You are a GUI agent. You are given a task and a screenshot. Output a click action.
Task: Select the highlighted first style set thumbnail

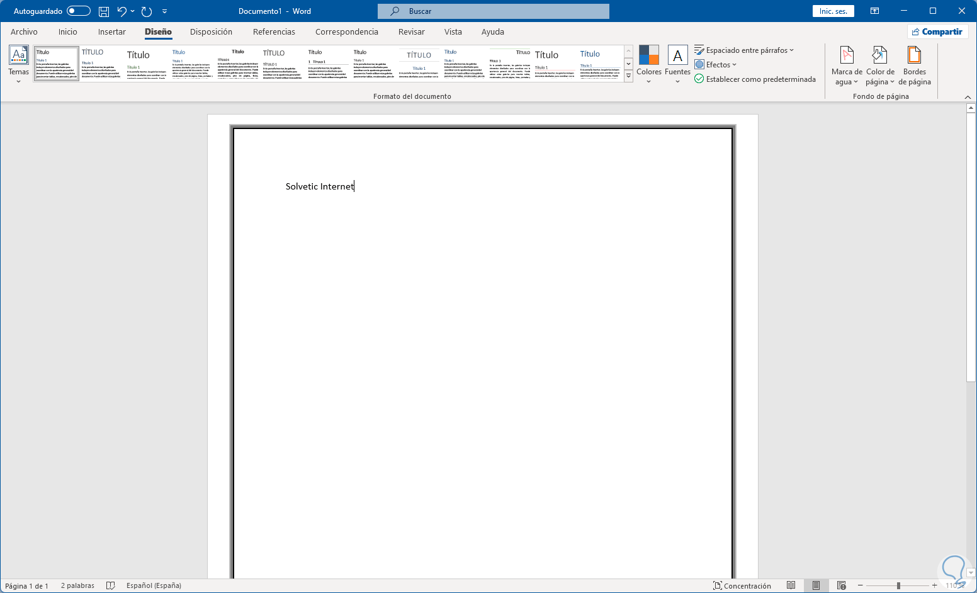[57, 64]
